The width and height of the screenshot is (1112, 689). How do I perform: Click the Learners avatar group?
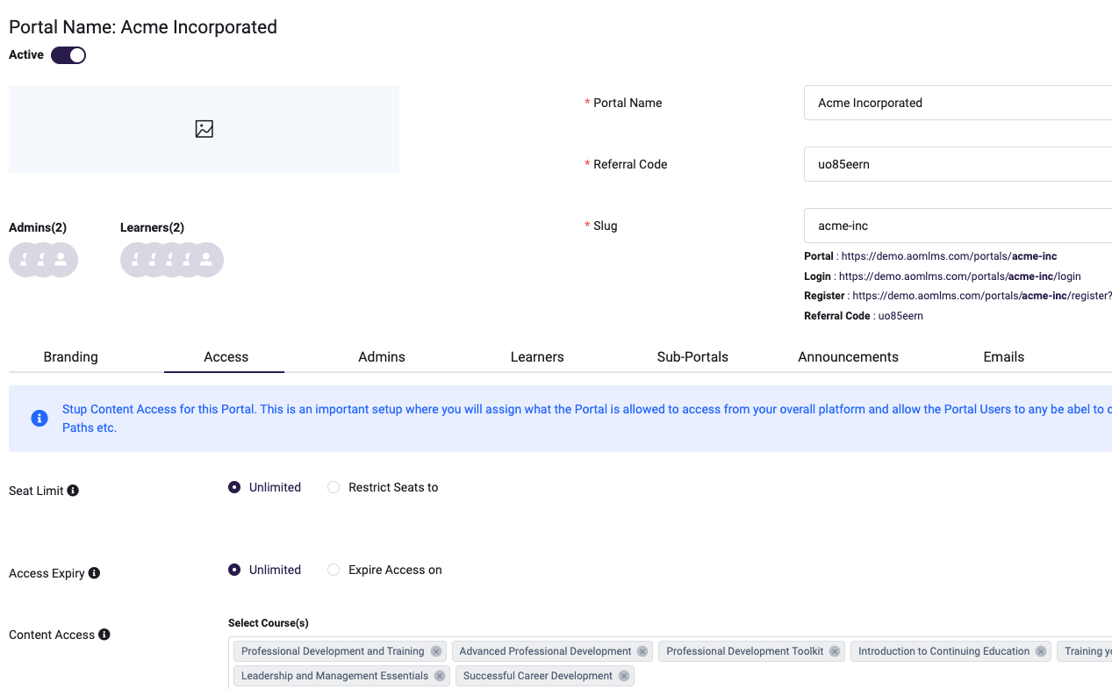point(172,260)
